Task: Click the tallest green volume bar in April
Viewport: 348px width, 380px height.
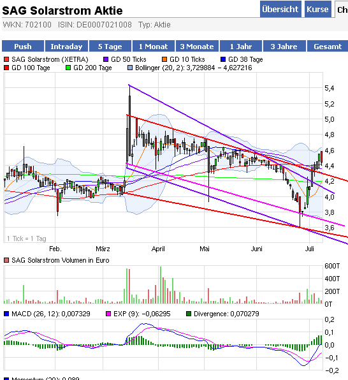Action: tap(161, 285)
